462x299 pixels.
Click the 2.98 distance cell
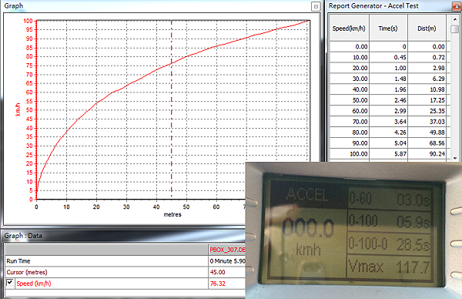pos(427,68)
